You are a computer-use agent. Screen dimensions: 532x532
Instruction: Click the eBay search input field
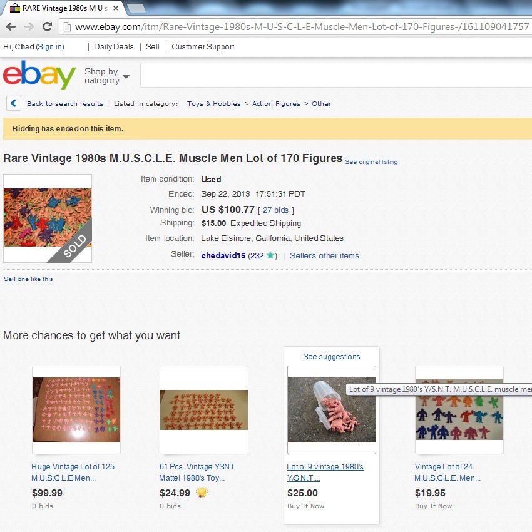coord(336,75)
